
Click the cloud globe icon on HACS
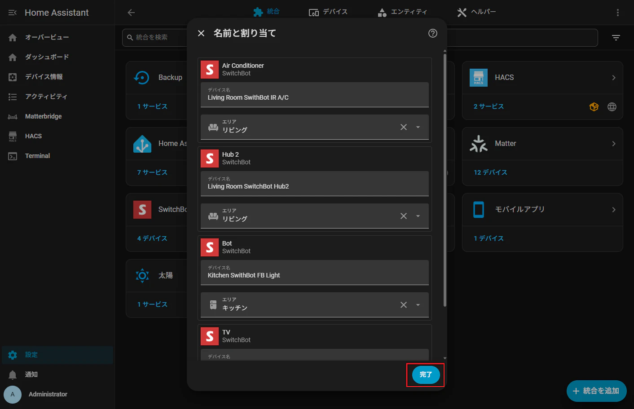612,107
